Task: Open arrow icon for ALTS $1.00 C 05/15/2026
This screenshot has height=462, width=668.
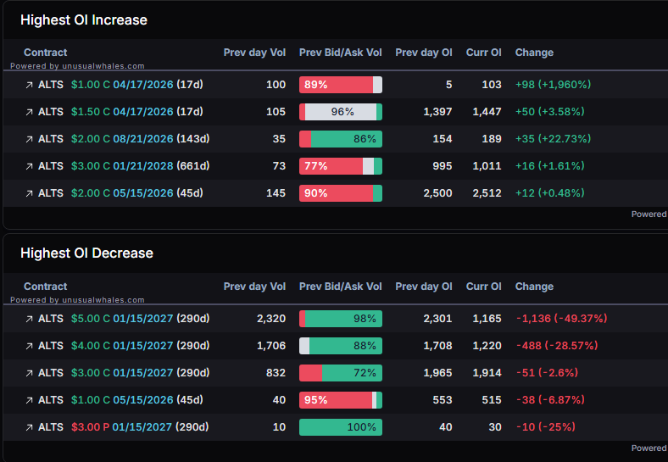Action: coord(29,401)
